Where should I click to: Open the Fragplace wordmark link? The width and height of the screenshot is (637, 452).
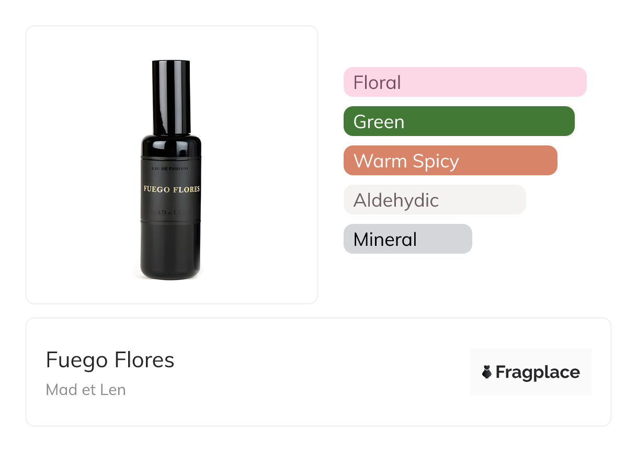coord(537,372)
